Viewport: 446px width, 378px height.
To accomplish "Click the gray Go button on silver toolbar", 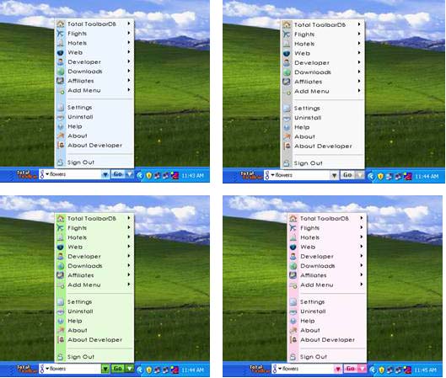I will pos(347,175).
